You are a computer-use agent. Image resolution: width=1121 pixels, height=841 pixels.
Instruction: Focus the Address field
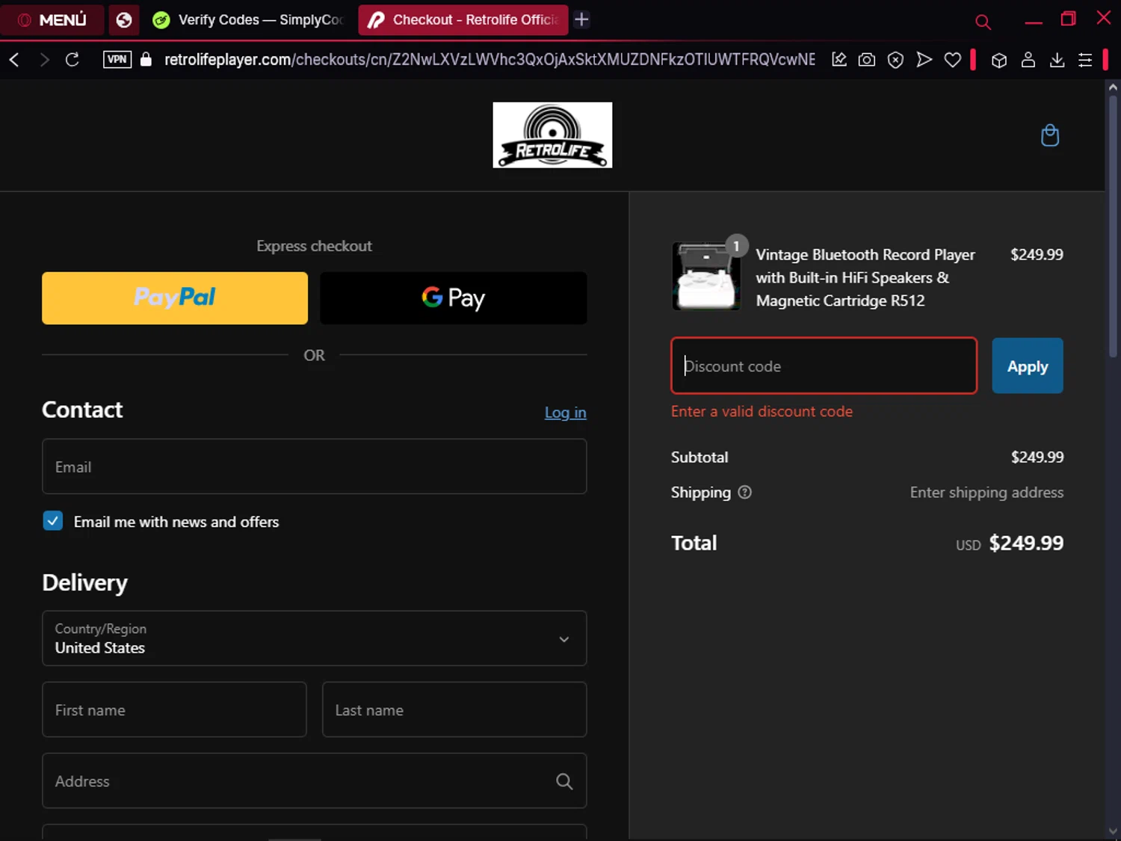pyautogui.click(x=315, y=780)
